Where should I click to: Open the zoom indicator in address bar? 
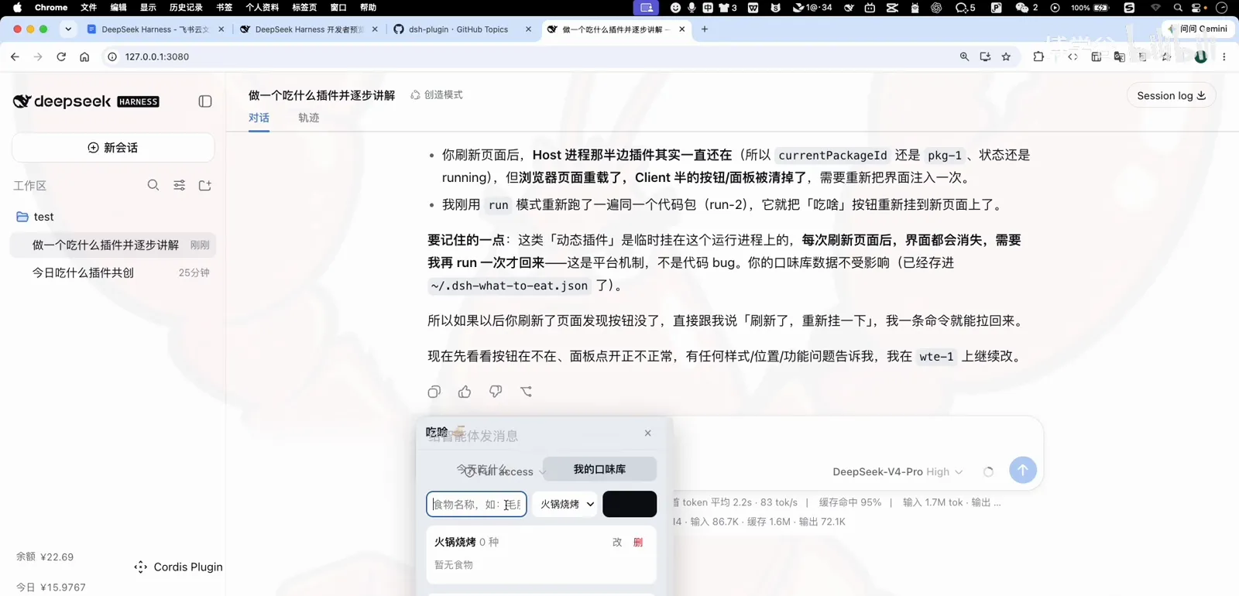[964, 57]
